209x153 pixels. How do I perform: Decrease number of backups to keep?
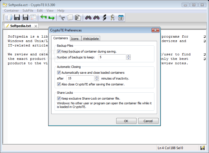[128, 58]
